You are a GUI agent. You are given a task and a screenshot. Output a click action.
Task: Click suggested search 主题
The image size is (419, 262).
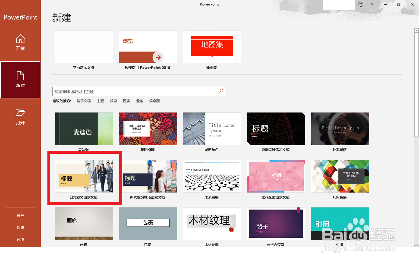point(100,101)
